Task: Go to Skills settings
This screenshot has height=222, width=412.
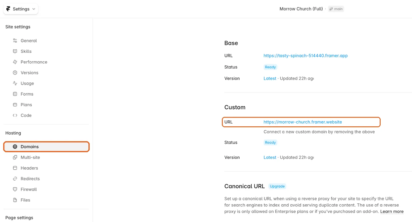Action: pos(46,51)
